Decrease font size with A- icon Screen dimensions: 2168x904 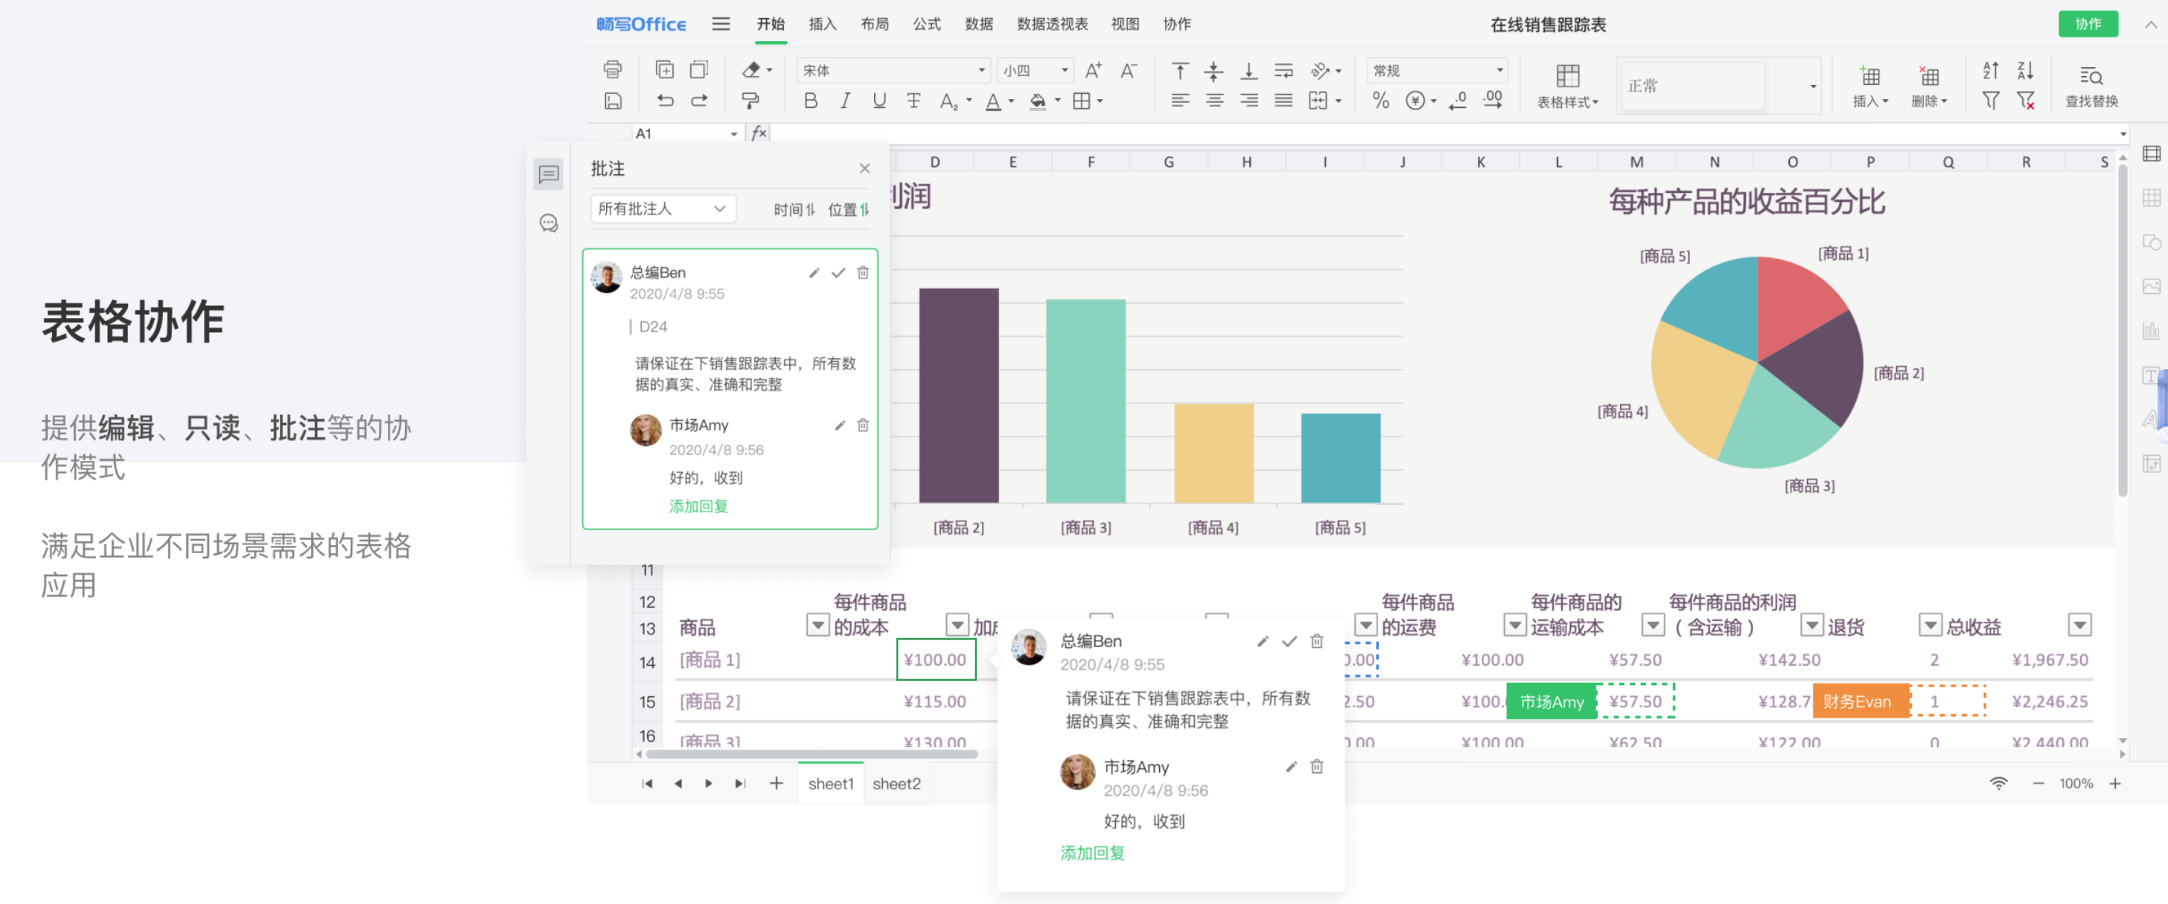1129,71
